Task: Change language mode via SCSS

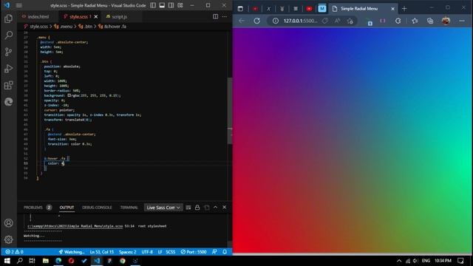Action: (x=171, y=251)
